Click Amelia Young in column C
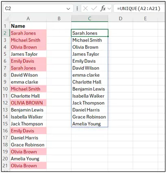 point(89,124)
